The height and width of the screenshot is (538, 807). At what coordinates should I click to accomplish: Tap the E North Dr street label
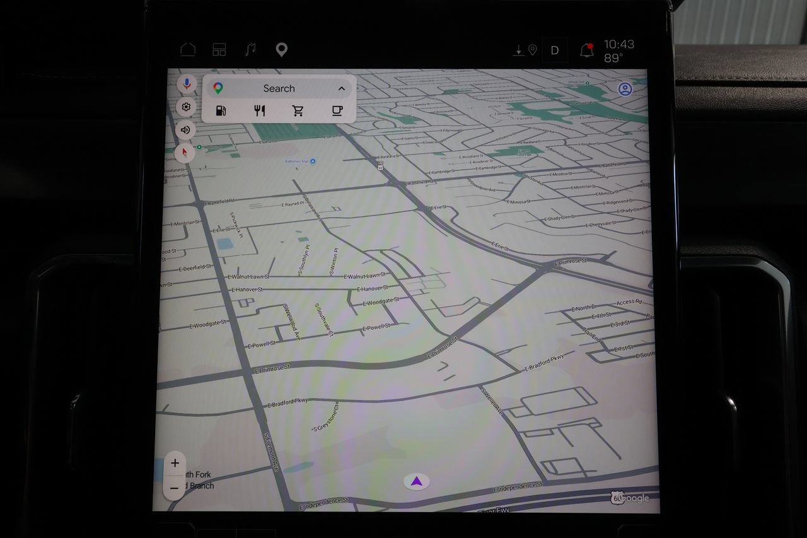coord(583,308)
